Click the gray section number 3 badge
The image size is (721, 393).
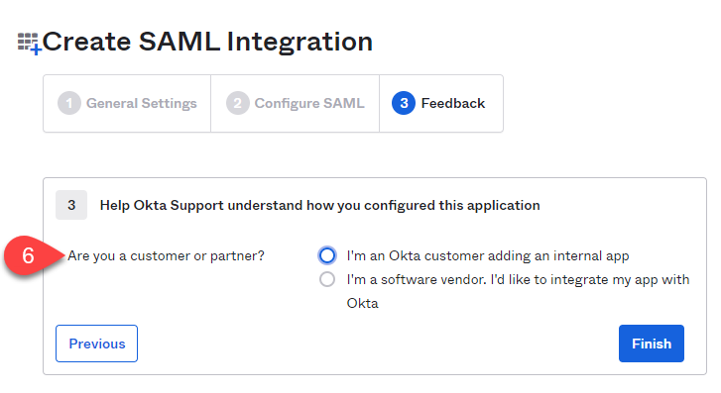[x=71, y=205]
